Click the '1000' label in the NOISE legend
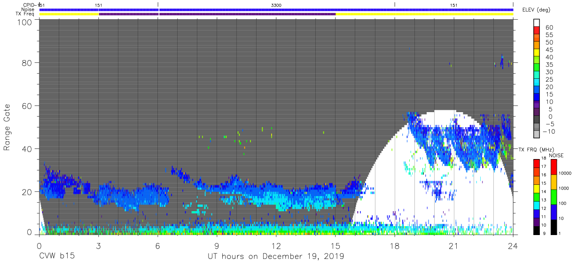 (x=564, y=189)
